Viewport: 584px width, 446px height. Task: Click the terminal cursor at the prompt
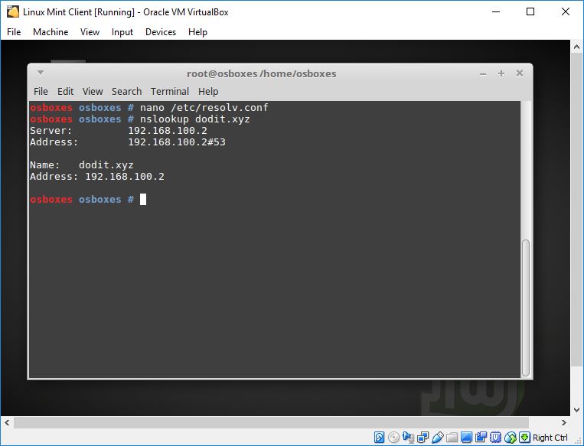tap(143, 200)
